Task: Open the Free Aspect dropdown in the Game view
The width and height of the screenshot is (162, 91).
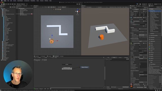Action: (92, 7)
